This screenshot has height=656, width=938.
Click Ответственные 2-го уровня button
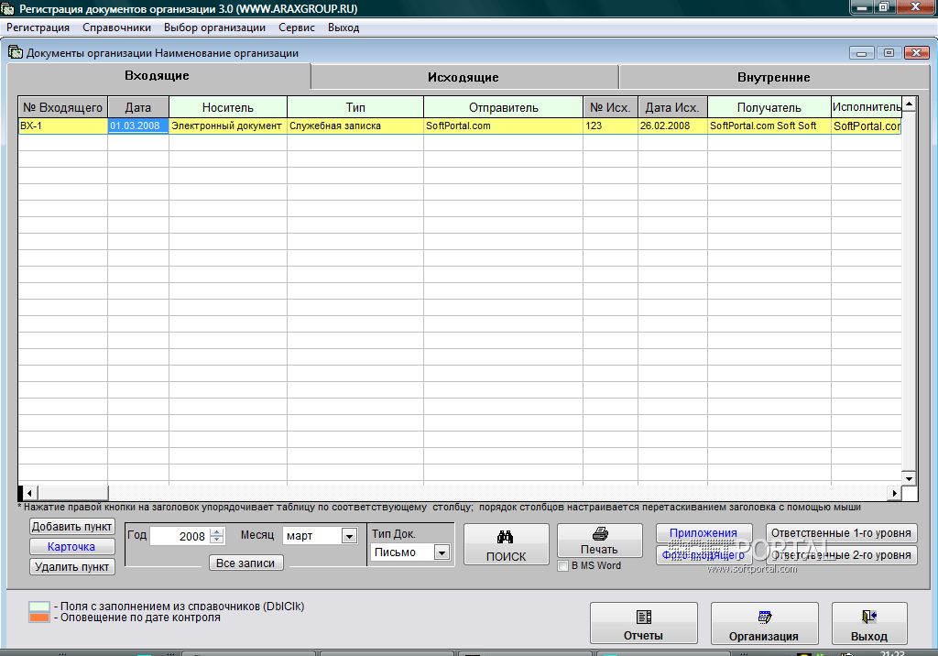click(x=841, y=555)
